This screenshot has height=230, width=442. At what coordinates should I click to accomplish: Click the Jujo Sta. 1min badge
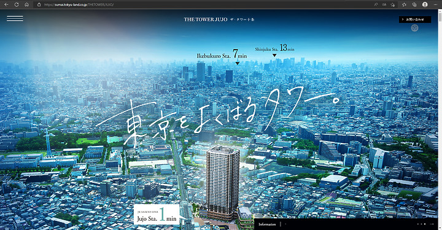(157, 215)
